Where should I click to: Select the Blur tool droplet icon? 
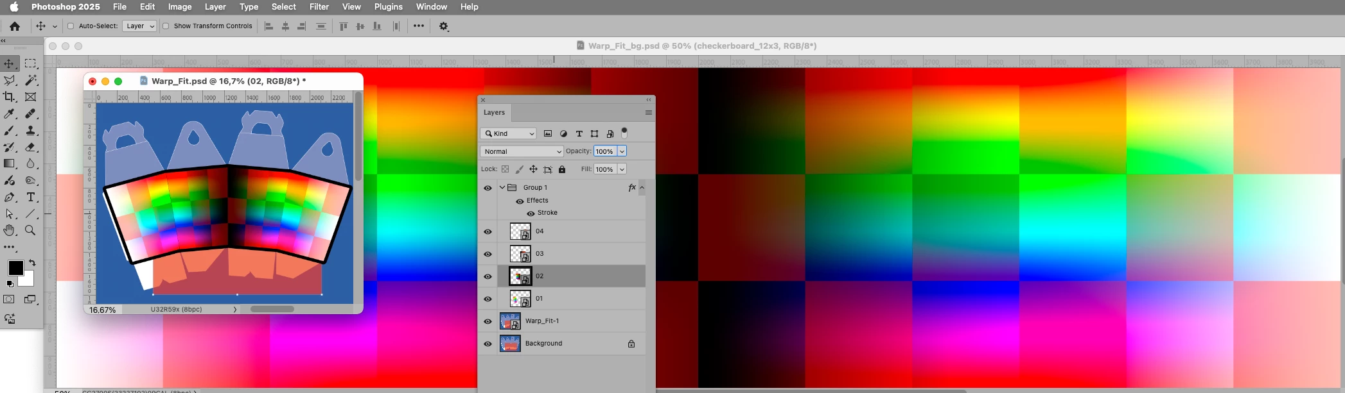(30, 163)
